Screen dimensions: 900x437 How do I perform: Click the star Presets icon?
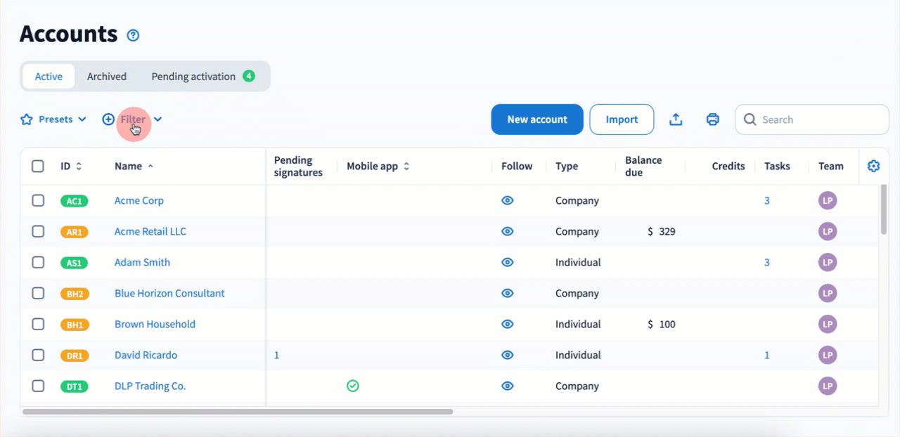click(x=27, y=119)
